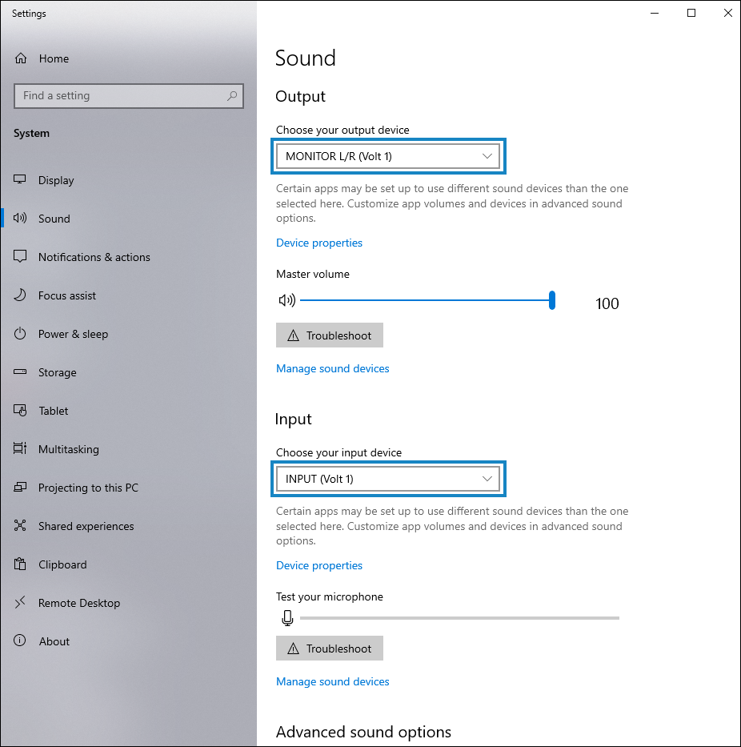The height and width of the screenshot is (747, 741).
Task: Click the microphone icon under Test your microphone
Action: click(x=287, y=617)
